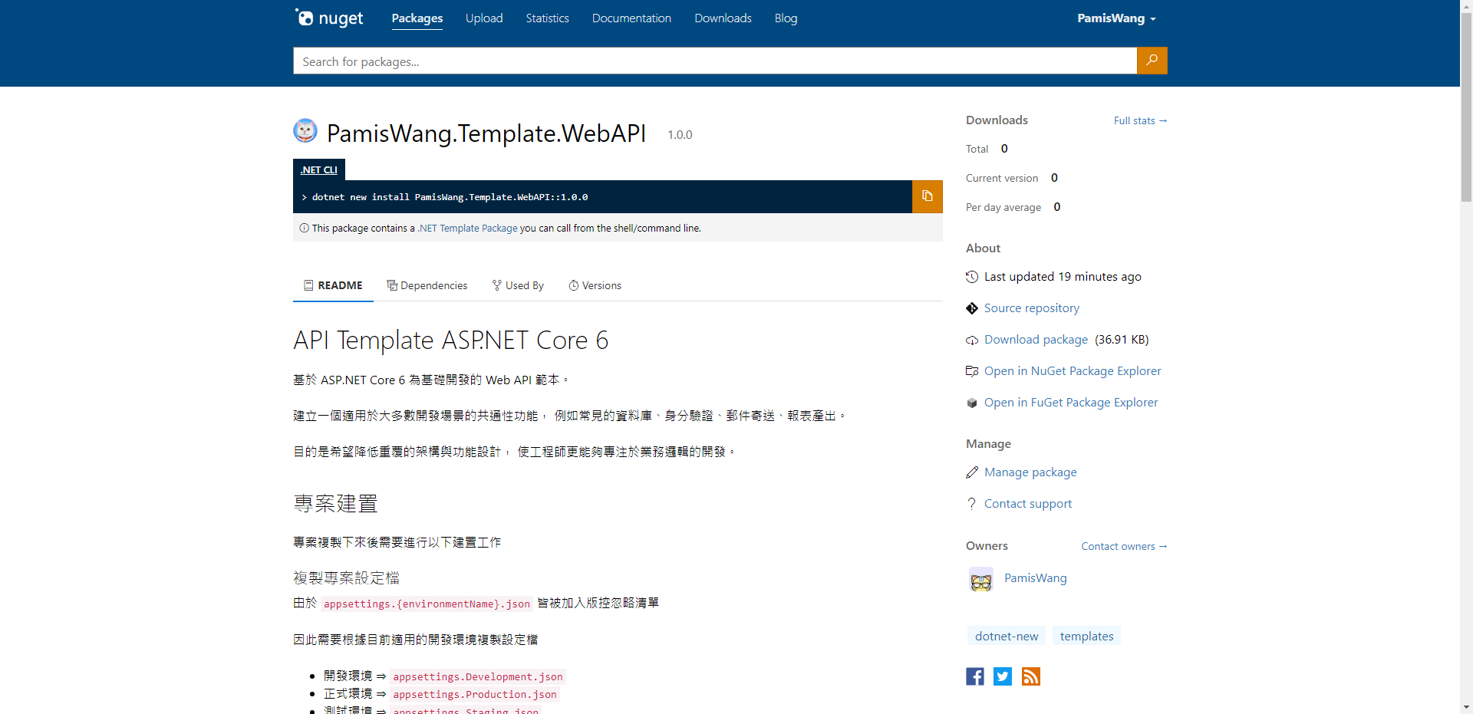
Task: Share the package on Twitter
Action: [x=1003, y=676]
